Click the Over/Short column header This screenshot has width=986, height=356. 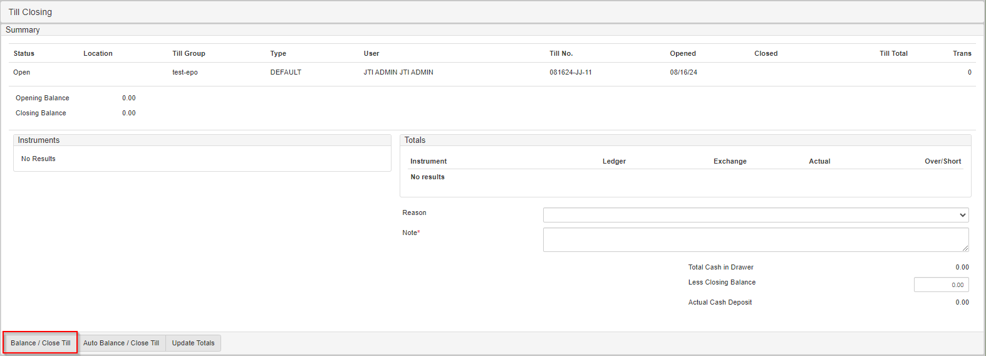click(x=942, y=161)
